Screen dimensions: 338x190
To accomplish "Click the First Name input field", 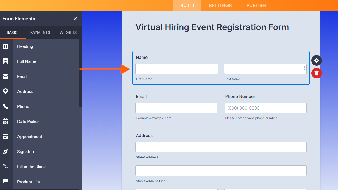I will tap(176, 69).
